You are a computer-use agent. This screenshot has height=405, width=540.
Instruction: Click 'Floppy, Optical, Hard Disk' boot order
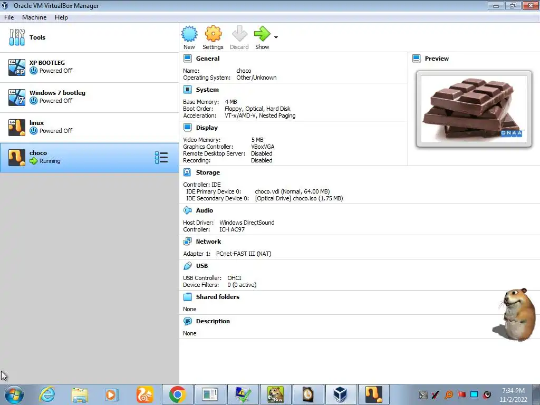257,109
